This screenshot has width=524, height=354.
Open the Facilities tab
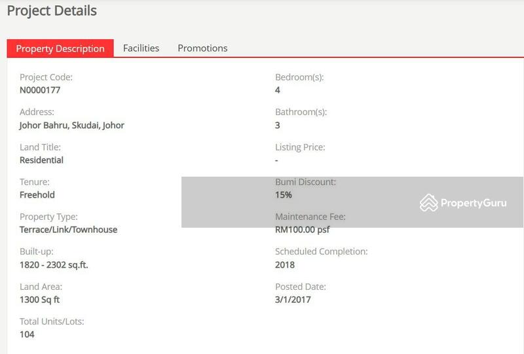click(x=141, y=48)
